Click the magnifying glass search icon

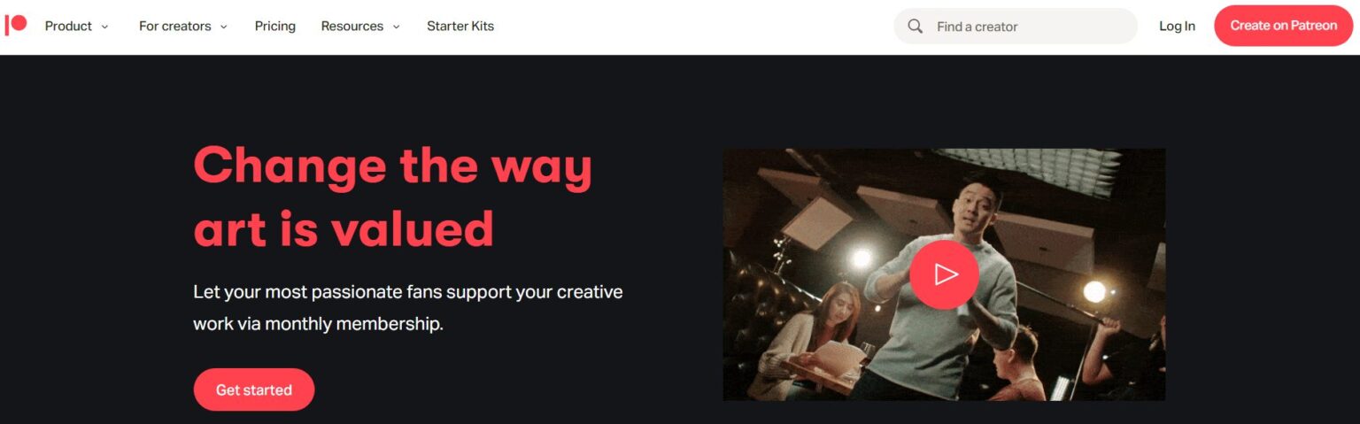[916, 27]
